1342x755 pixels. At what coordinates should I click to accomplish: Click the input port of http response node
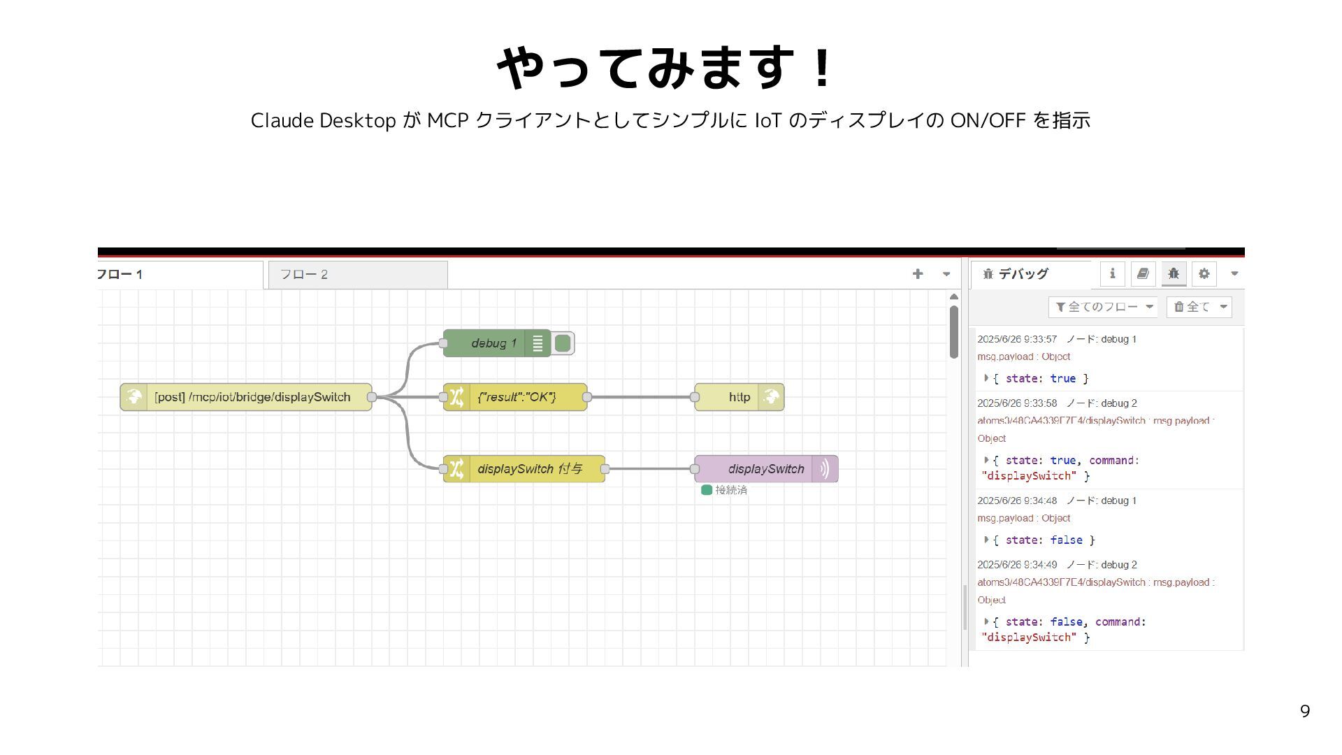(695, 397)
